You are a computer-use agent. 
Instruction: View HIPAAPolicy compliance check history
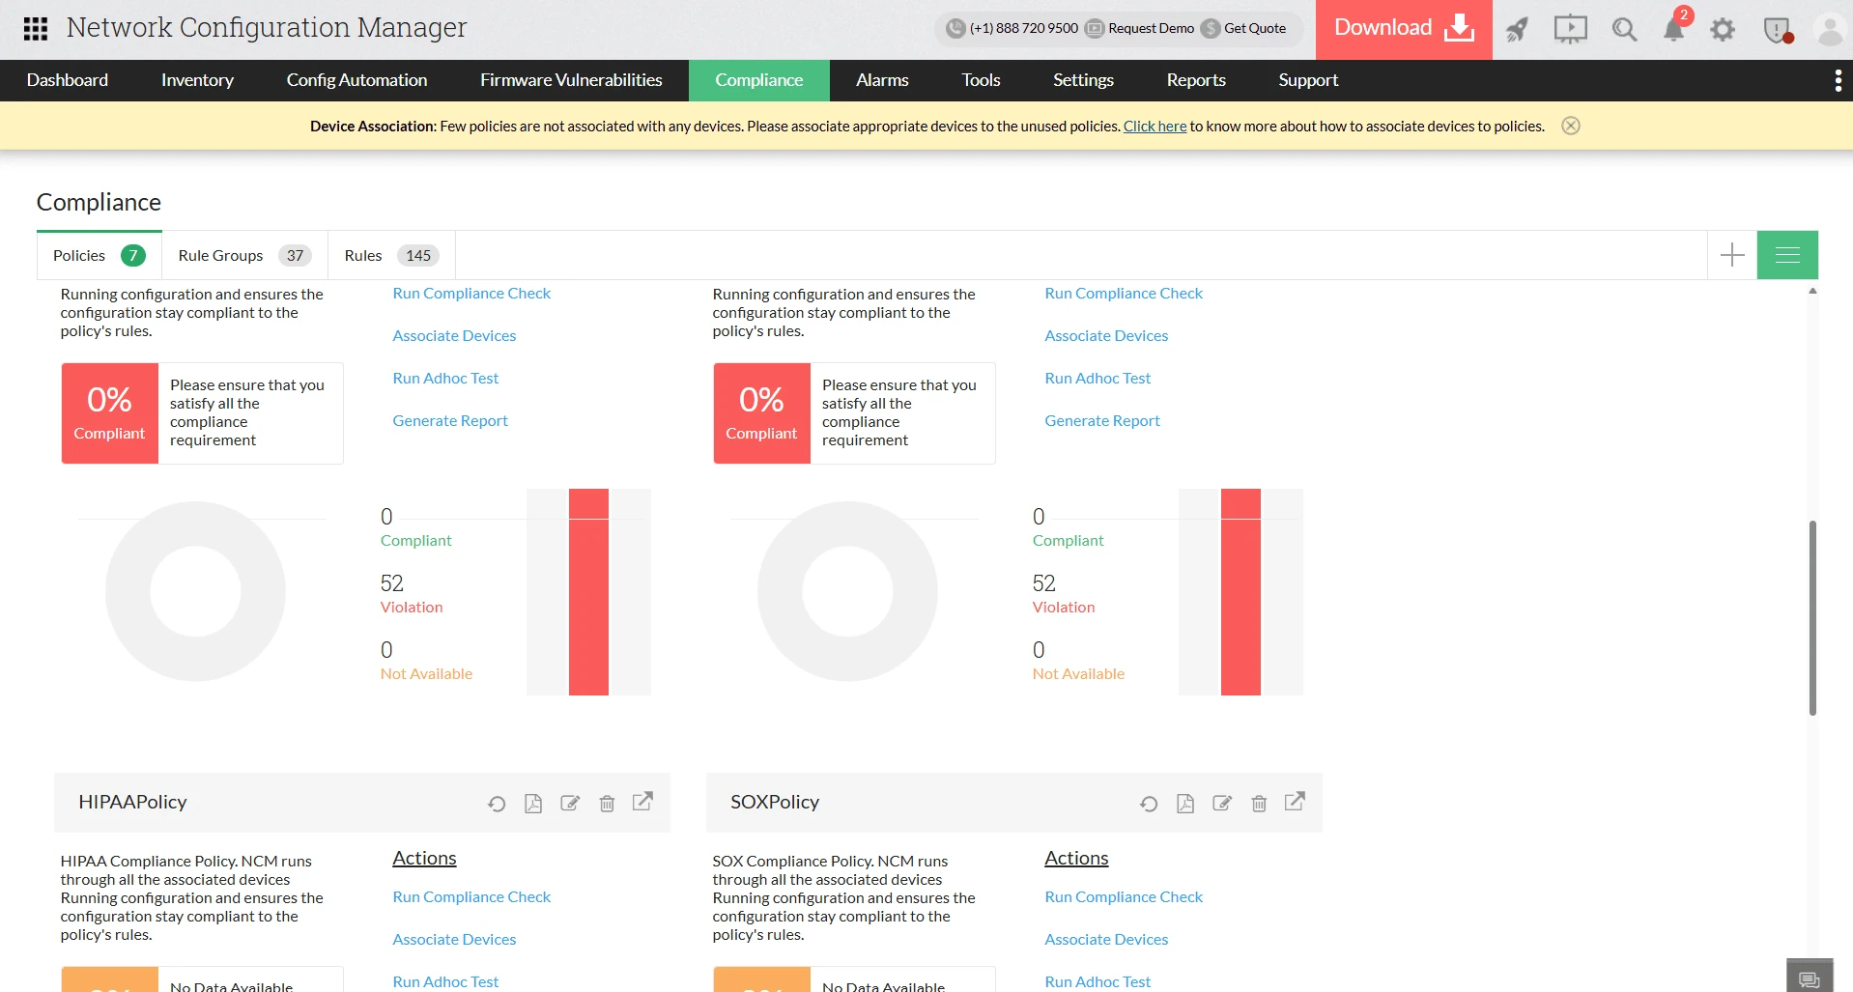click(496, 803)
